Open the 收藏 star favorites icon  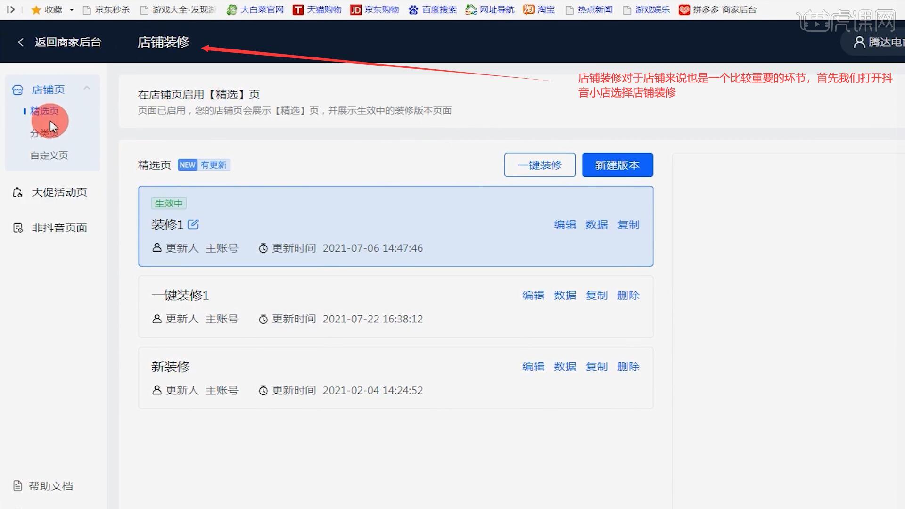click(x=36, y=10)
